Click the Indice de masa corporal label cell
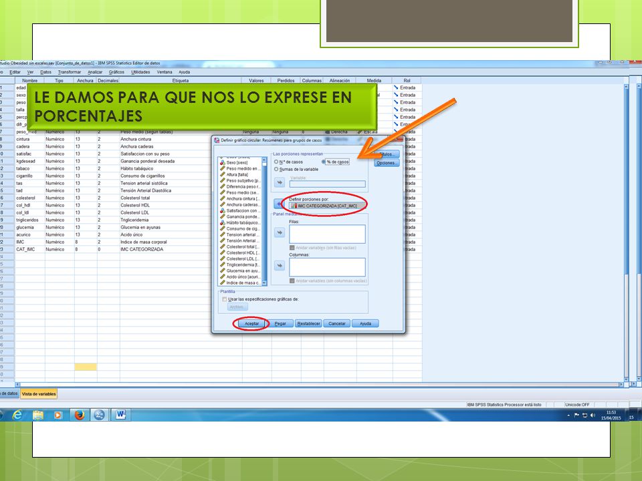Screen dimensions: 642x481 click(180, 242)
